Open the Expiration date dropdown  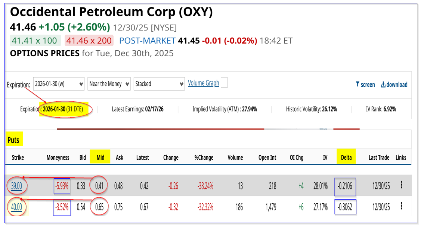(59, 84)
